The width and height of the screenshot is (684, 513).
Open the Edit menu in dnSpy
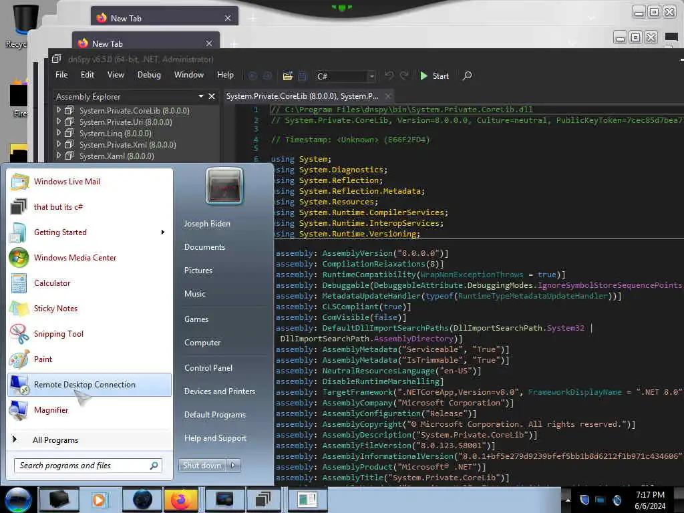(x=88, y=75)
